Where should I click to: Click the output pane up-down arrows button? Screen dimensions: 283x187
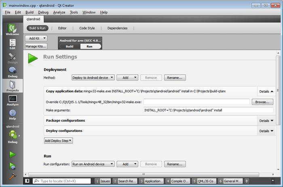coord(247,181)
